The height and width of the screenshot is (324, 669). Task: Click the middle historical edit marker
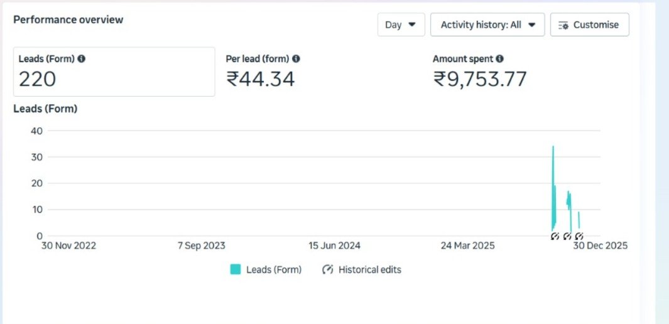[x=567, y=236]
